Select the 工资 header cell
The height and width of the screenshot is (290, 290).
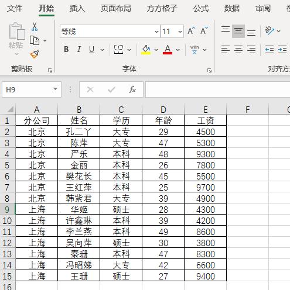click(206, 120)
